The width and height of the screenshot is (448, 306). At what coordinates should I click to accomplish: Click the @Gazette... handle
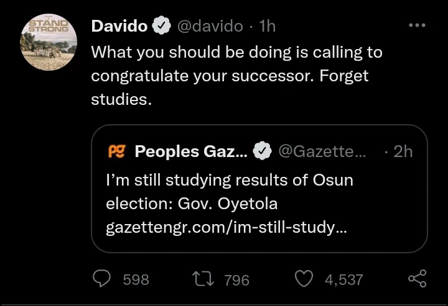click(323, 151)
